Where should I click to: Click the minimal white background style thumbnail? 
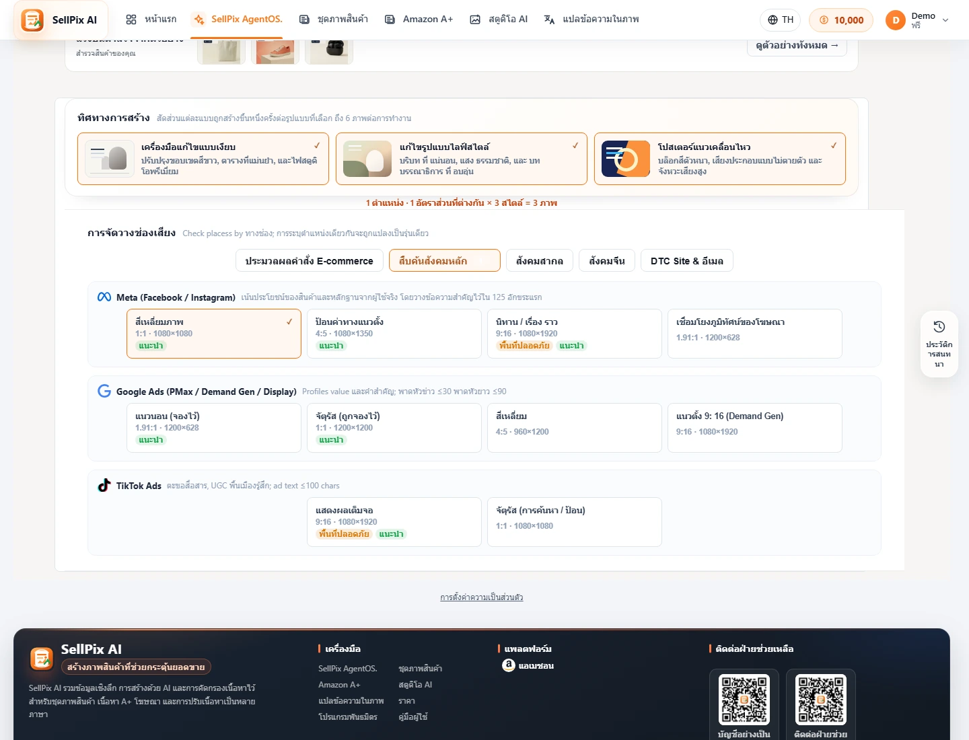(x=109, y=159)
